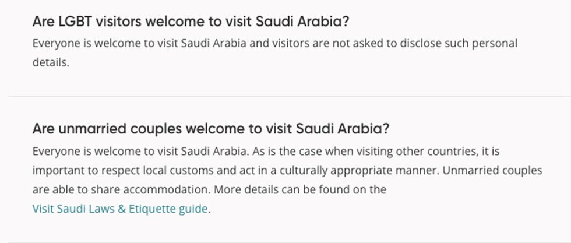
Task: Open the Visit Saudi Laws & Etiquette guide link
Action: coord(120,209)
